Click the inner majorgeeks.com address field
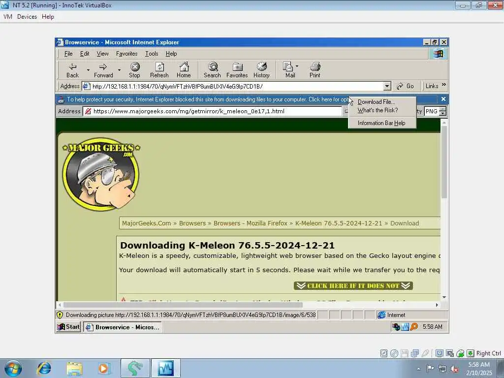The width and height of the screenshot is (504, 378). 212,111
